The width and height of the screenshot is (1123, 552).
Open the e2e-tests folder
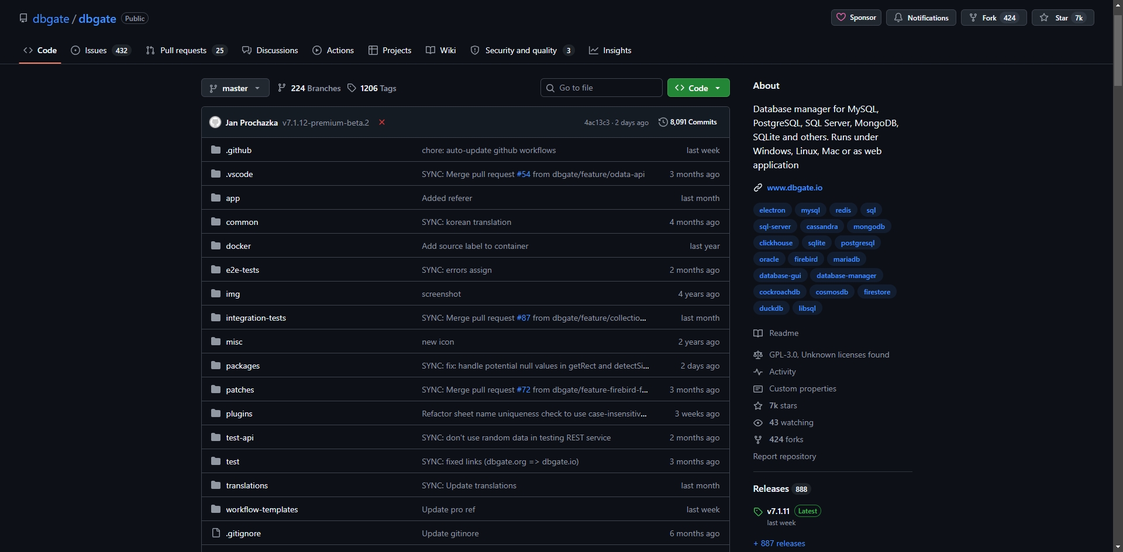[242, 270]
